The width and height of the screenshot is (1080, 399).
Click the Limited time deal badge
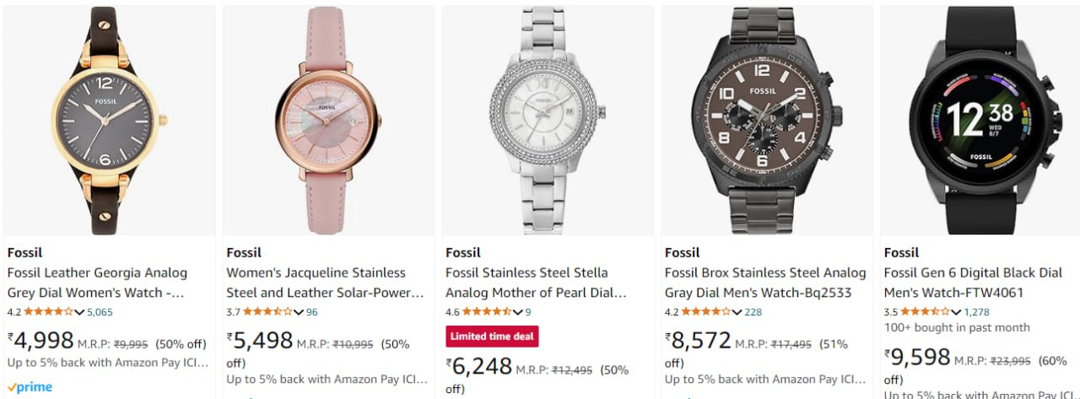click(492, 336)
